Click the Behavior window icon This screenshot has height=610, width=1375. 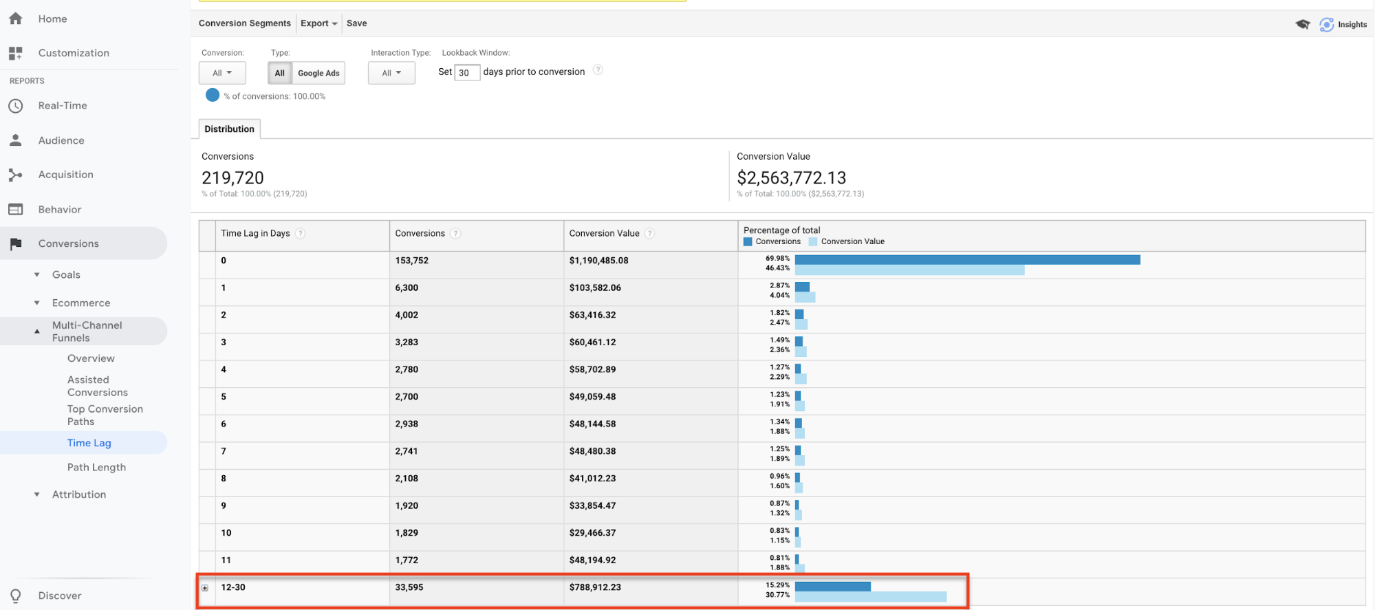(16, 209)
